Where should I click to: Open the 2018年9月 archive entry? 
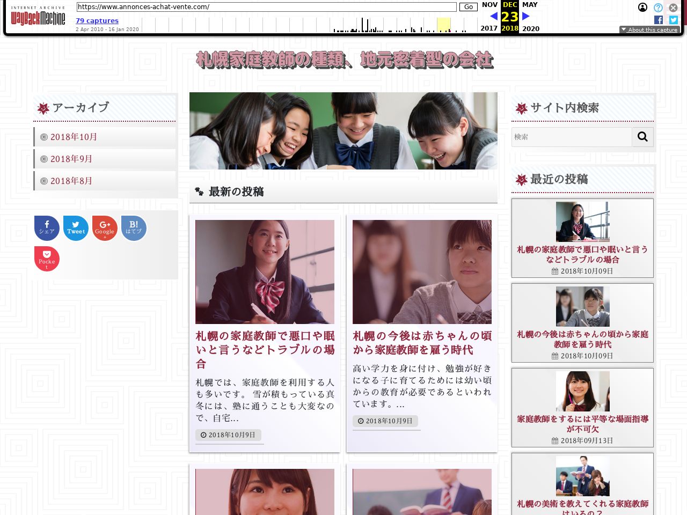(x=71, y=159)
